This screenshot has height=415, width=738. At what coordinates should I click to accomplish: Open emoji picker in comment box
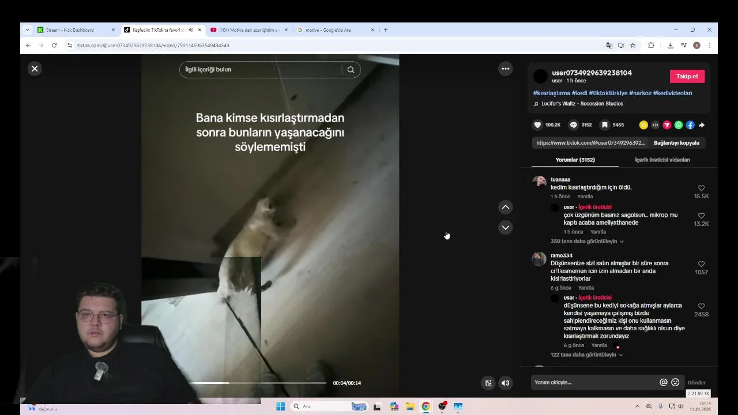coord(675,382)
